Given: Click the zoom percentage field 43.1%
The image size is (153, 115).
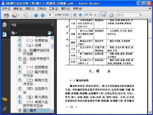Looking at the screenshot, I should pyautogui.click(x=89, y=15).
